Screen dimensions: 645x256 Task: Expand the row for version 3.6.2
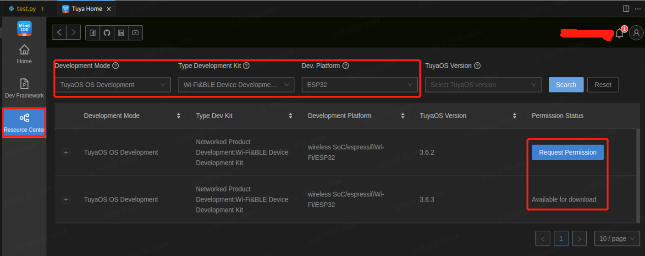[66, 153]
